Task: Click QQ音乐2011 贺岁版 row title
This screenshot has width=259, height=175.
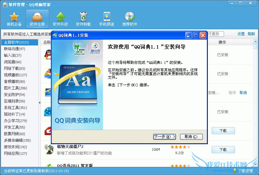Action: pos(75,165)
